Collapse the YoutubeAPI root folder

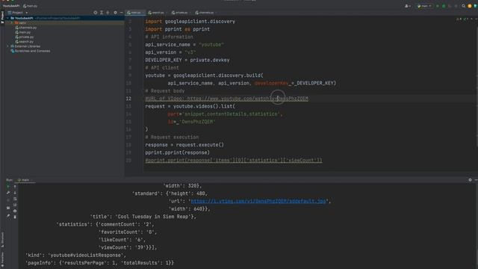[x=8, y=18]
